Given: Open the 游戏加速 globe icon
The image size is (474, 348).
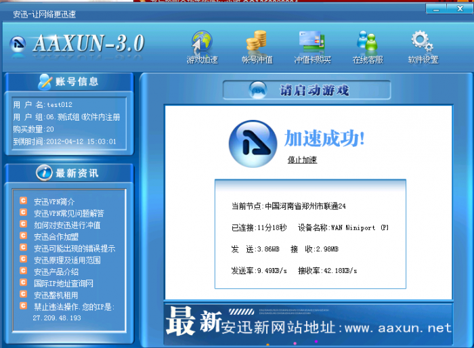Looking at the screenshot, I should (202, 41).
